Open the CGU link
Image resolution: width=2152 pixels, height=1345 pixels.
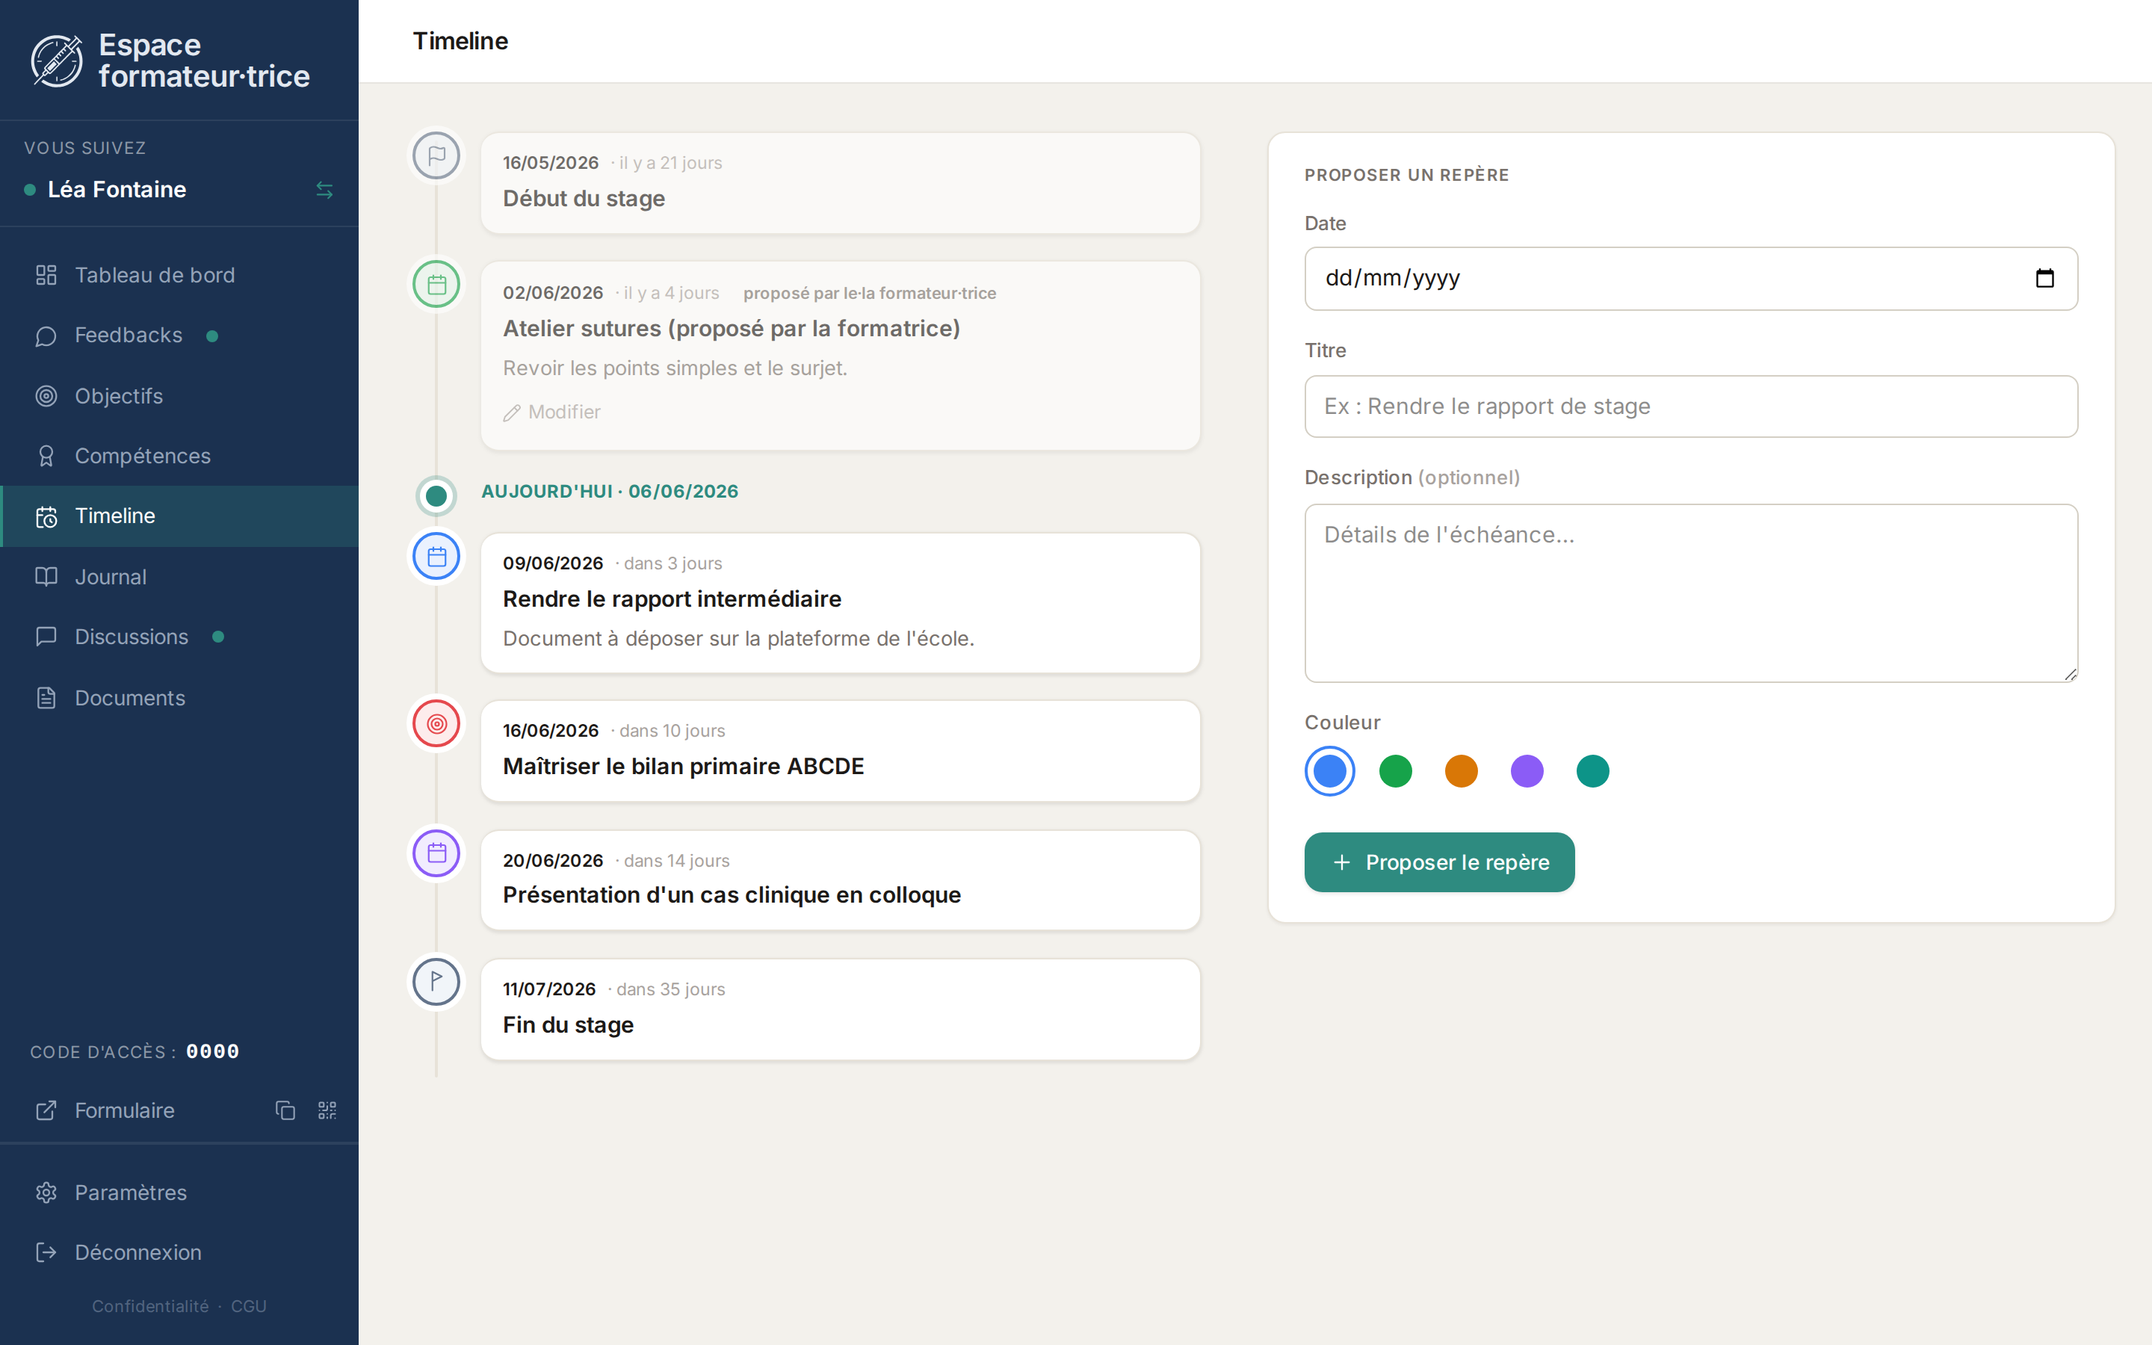tap(249, 1306)
